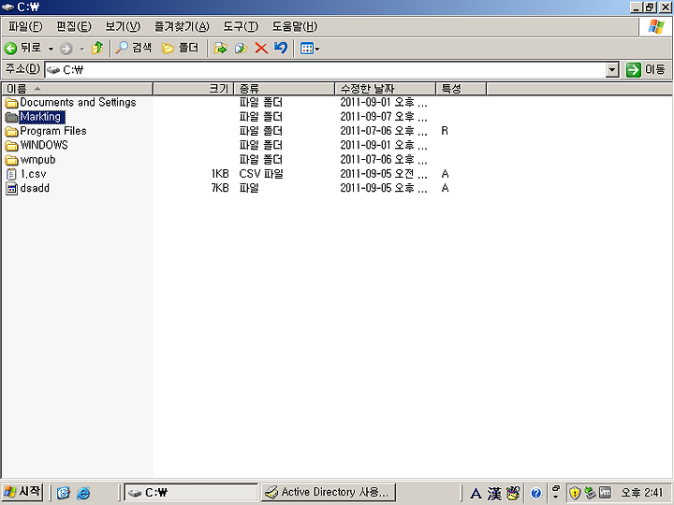The width and height of the screenshot is (674, 505).
Task: Open the 시작 Start menu
Action: pyautogui.click(x=22, y=492)
